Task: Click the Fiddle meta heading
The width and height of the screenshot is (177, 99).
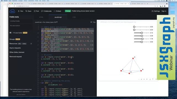Action: click(14, 17)
